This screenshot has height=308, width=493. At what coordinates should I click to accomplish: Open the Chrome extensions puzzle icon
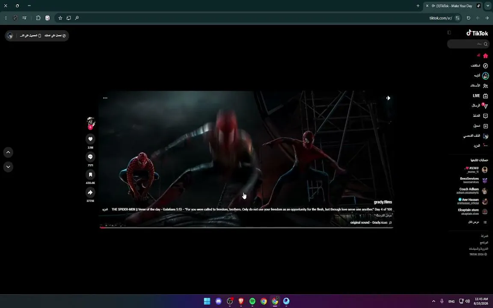pos(38,18)
